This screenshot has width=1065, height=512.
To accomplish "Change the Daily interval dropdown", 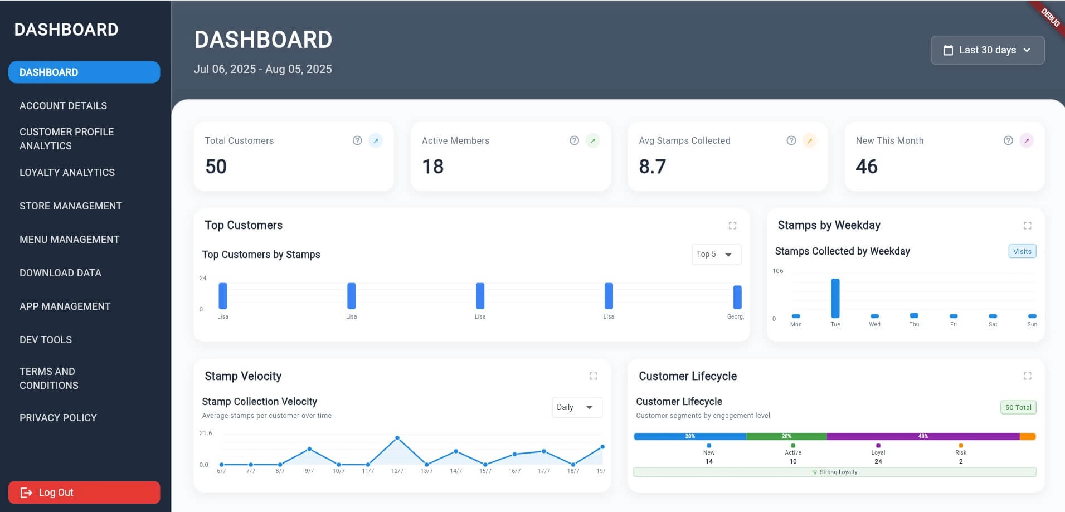I will 576,407.
